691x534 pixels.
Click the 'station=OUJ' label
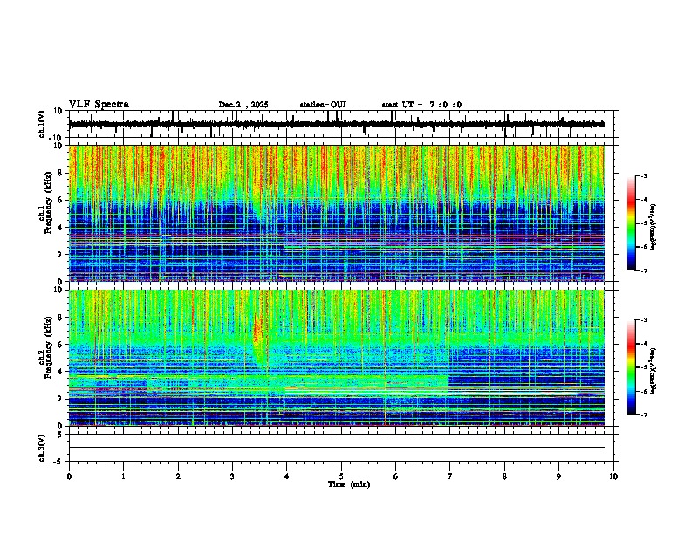click(x=323, y=105)
